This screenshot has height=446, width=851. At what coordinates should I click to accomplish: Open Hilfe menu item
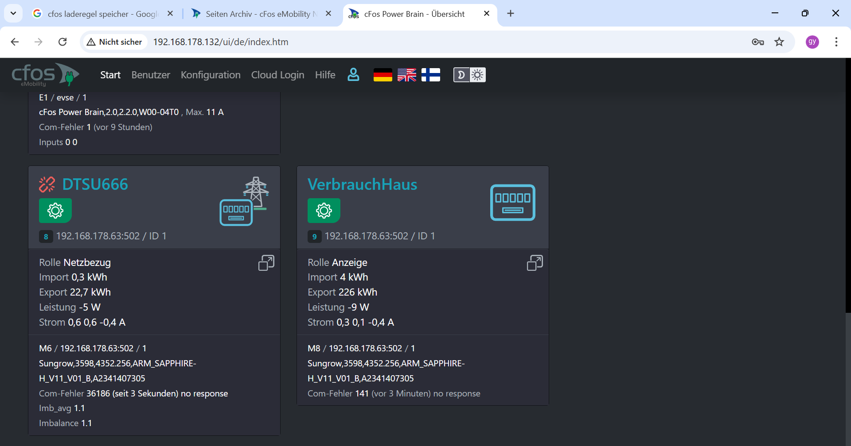coord(325,75)
